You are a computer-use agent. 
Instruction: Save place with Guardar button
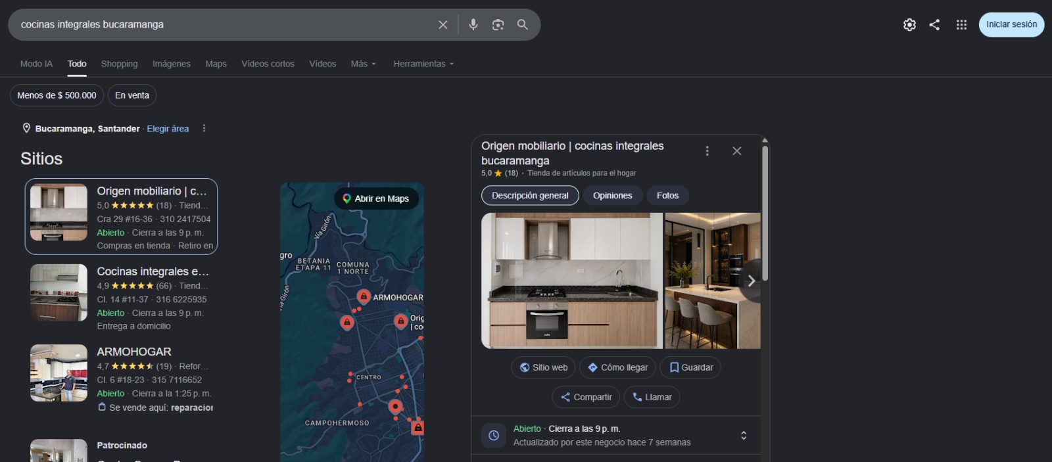690,367
